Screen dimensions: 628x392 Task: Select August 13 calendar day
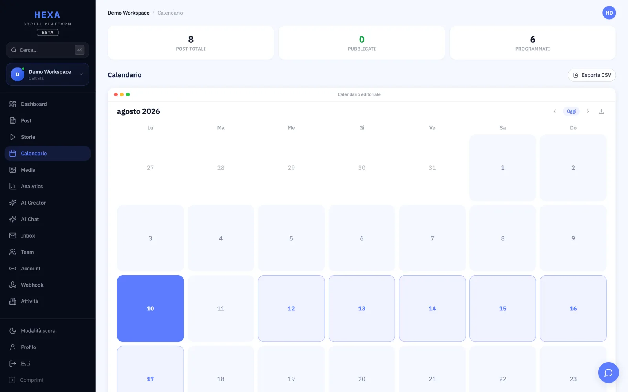click(x=362, y=309)
